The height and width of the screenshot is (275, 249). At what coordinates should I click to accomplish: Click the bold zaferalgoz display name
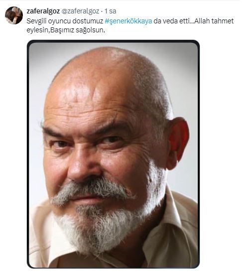click(x=43, y=11)
